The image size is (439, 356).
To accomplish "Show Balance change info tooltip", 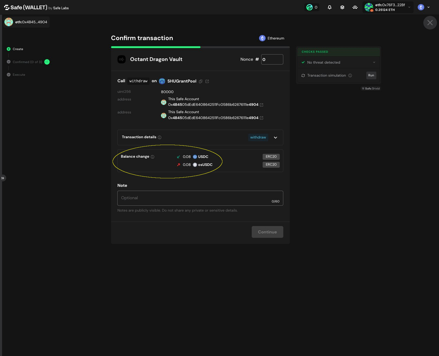I will (152, 157).
